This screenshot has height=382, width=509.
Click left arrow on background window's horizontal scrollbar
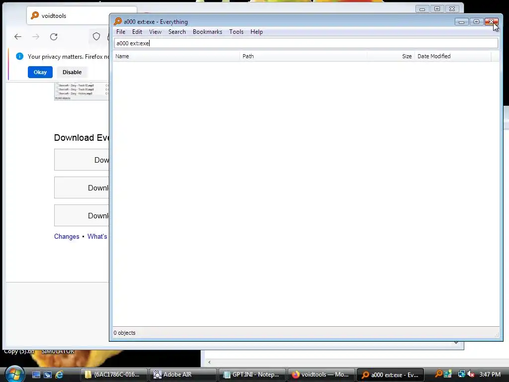[x=209, y=362]
